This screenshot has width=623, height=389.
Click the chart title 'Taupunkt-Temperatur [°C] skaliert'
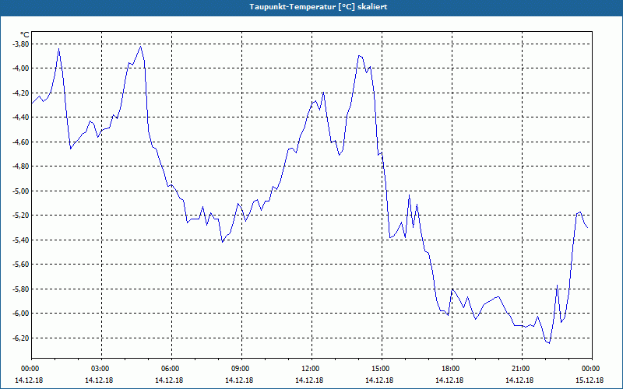[x=319, y=7]
